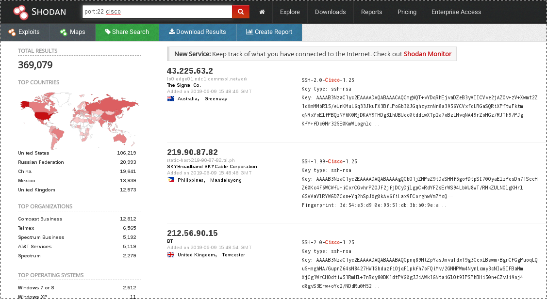547x299 pixels.
Task: Click the Maps icon
Action: click(x=63, y=32)
